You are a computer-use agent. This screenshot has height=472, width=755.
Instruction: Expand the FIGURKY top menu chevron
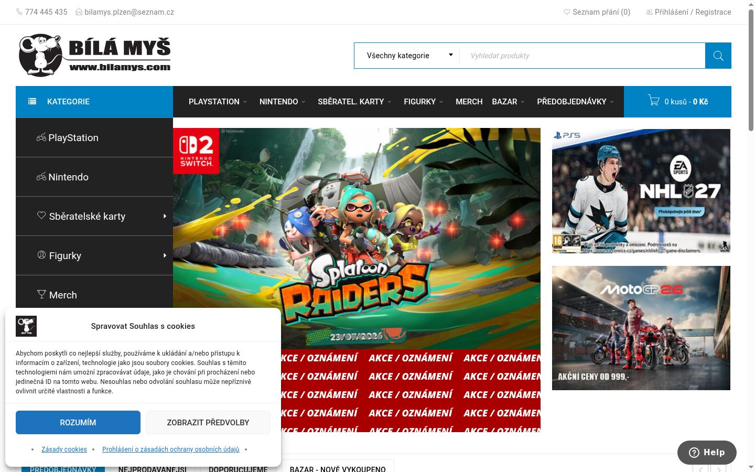(x=441, y=102)
